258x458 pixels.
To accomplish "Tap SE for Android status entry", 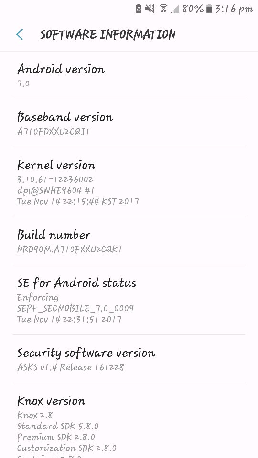I will point(129,300).
